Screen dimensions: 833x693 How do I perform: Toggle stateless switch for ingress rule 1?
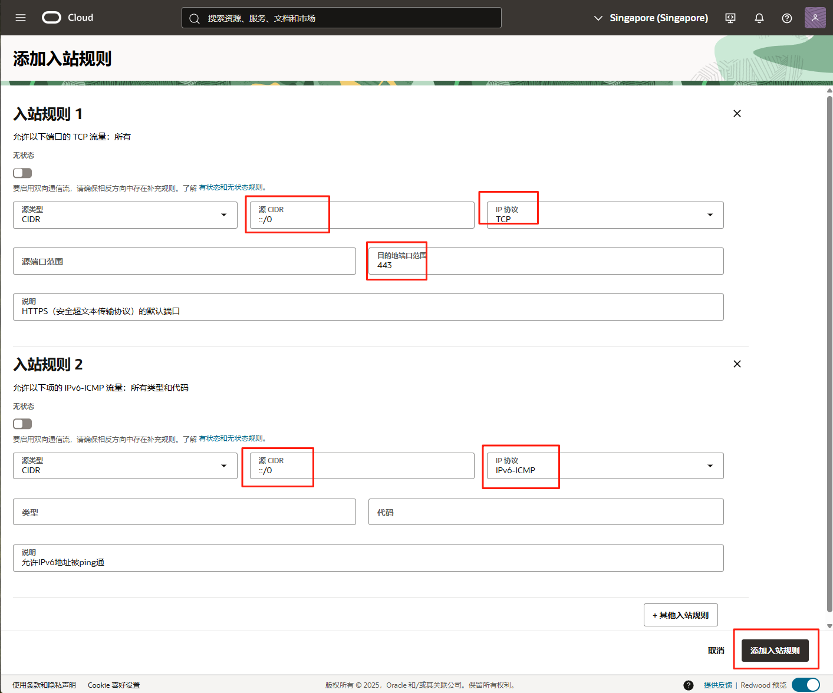click(22, 173)
